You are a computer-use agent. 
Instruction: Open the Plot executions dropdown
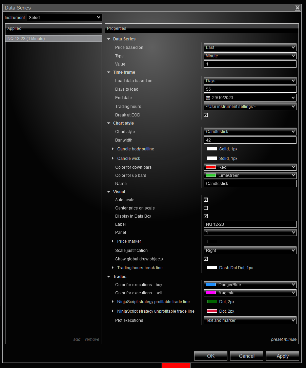pos(250,320)
